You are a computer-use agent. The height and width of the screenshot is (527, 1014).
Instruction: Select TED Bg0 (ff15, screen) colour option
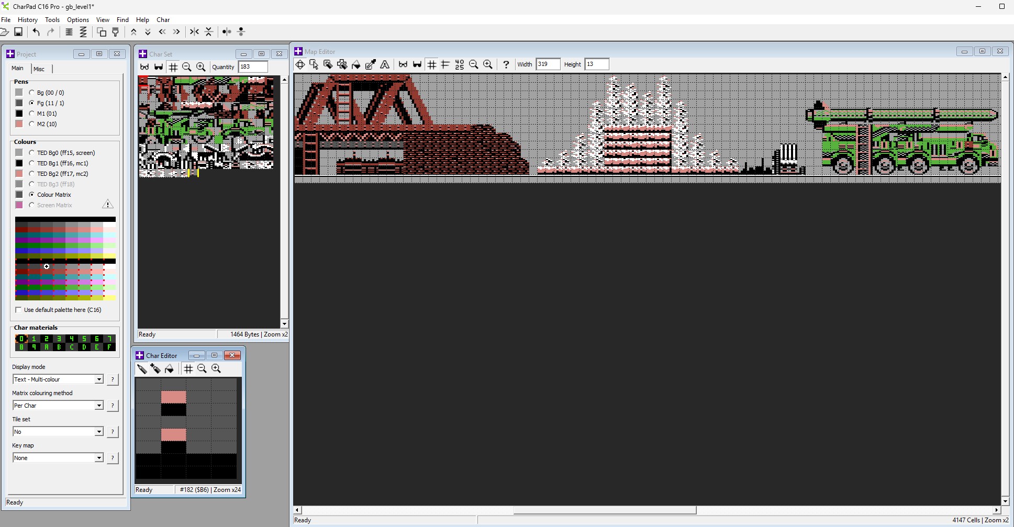[x=32, y=153]
